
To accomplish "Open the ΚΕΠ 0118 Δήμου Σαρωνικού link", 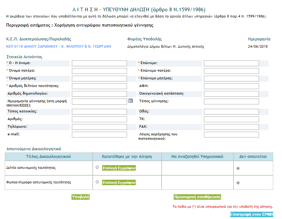I will click(x=59, y=47).
